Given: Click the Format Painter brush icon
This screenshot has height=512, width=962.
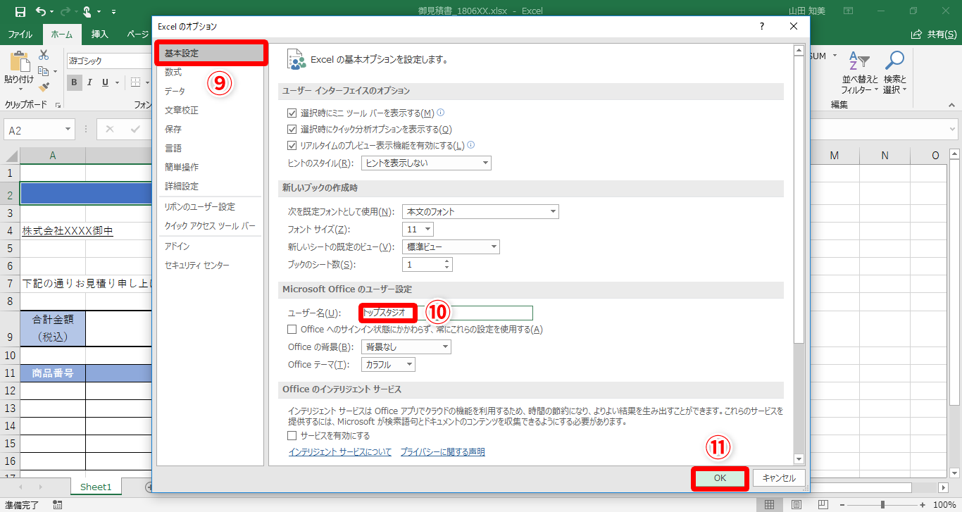Looking at the screenshot, I should 44,87.
